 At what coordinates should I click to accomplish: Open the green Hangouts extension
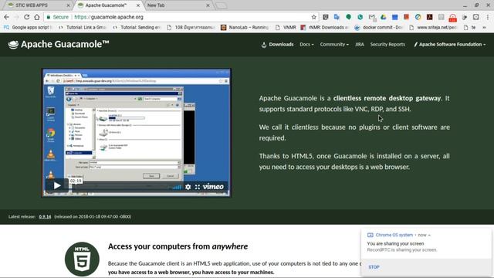pos(348,17)
